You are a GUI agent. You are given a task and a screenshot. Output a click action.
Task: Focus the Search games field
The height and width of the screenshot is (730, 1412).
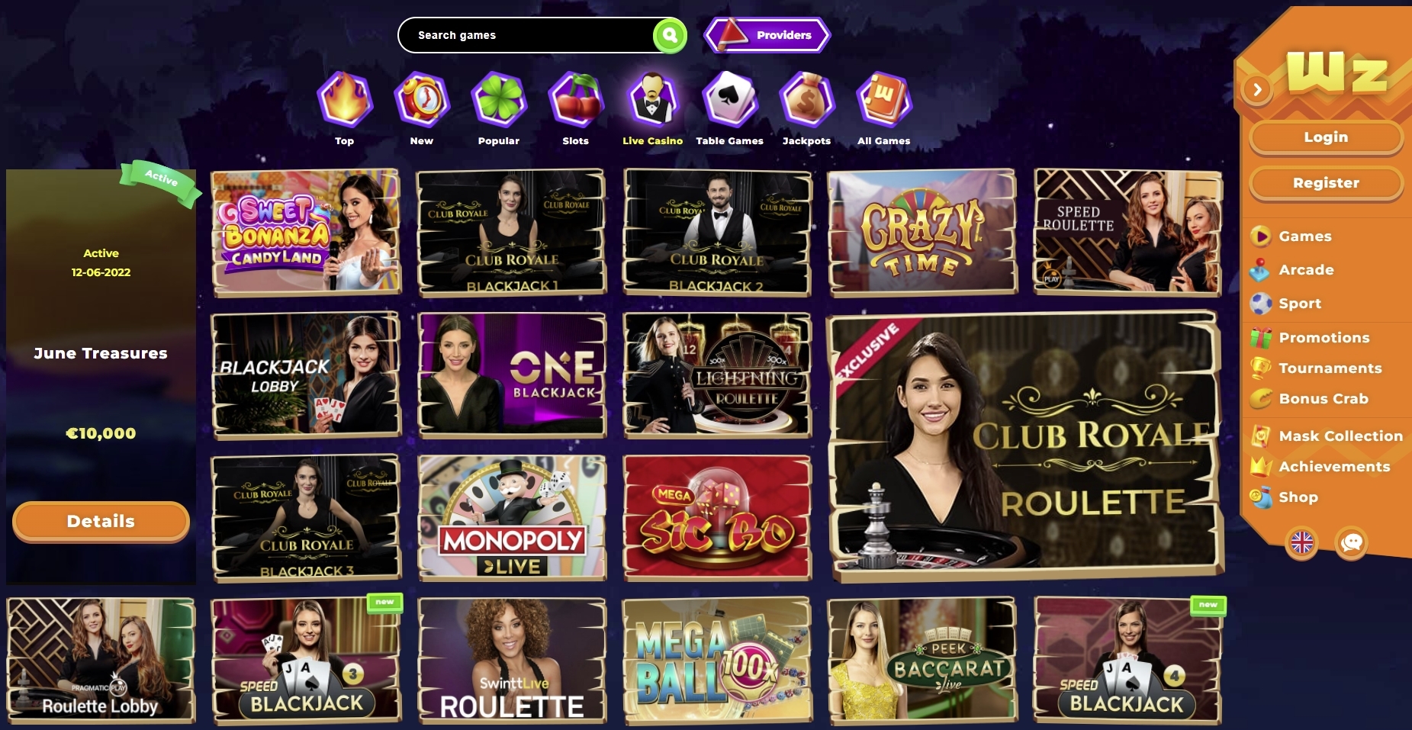click(526, 35)
